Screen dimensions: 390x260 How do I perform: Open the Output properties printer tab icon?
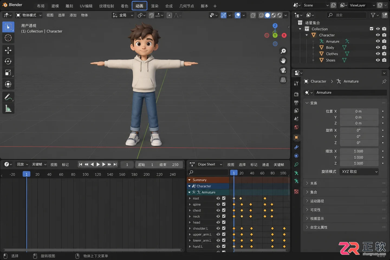point(296,103)
